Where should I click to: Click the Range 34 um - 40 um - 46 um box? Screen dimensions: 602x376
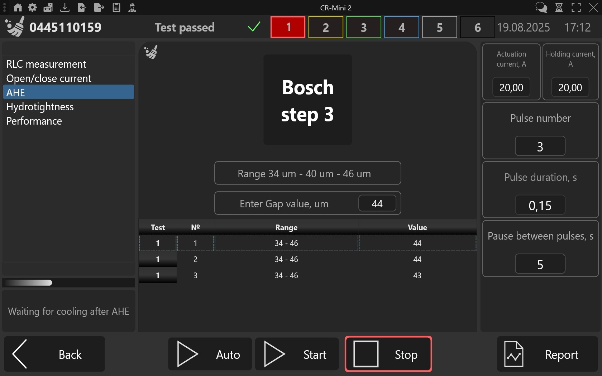pyautogui.click(x=308, y=173)
